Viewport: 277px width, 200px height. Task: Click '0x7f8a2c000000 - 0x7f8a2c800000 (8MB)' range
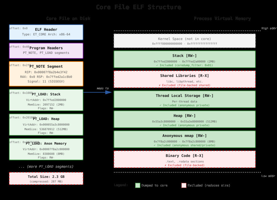(x=185, y=141)
